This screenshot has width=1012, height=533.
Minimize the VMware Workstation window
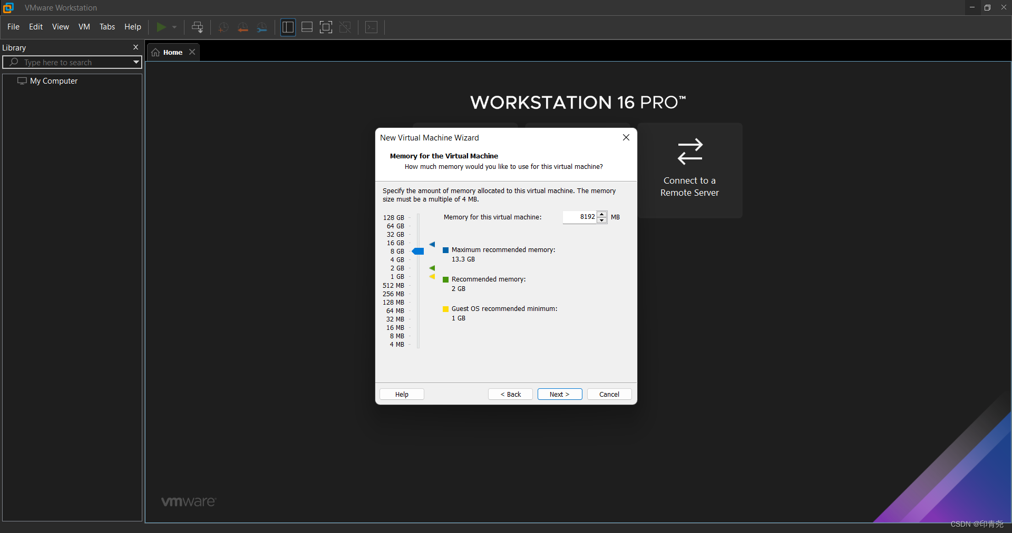pyautogui.click(x=972, y=7)
